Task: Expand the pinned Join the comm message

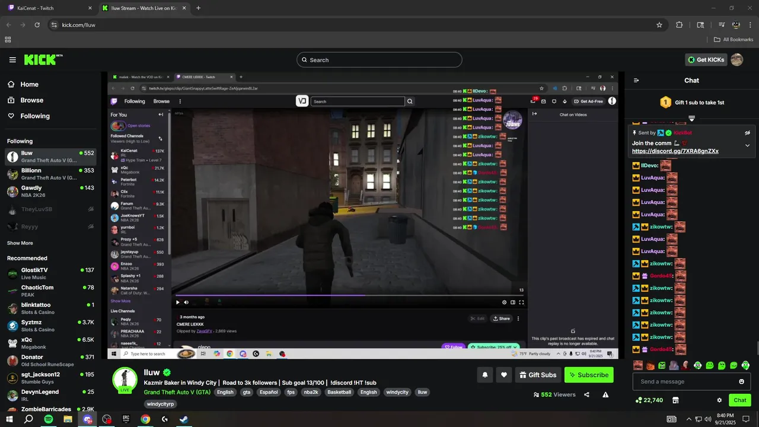Action: [x=747, y=145]
